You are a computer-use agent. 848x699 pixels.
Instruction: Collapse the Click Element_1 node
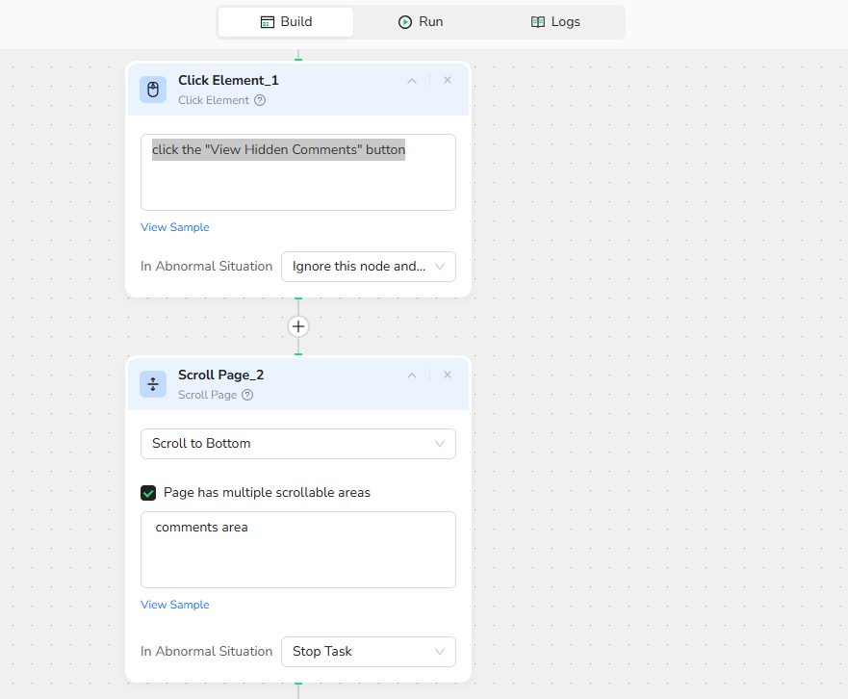pyautogui.click(x=412, y=81)
